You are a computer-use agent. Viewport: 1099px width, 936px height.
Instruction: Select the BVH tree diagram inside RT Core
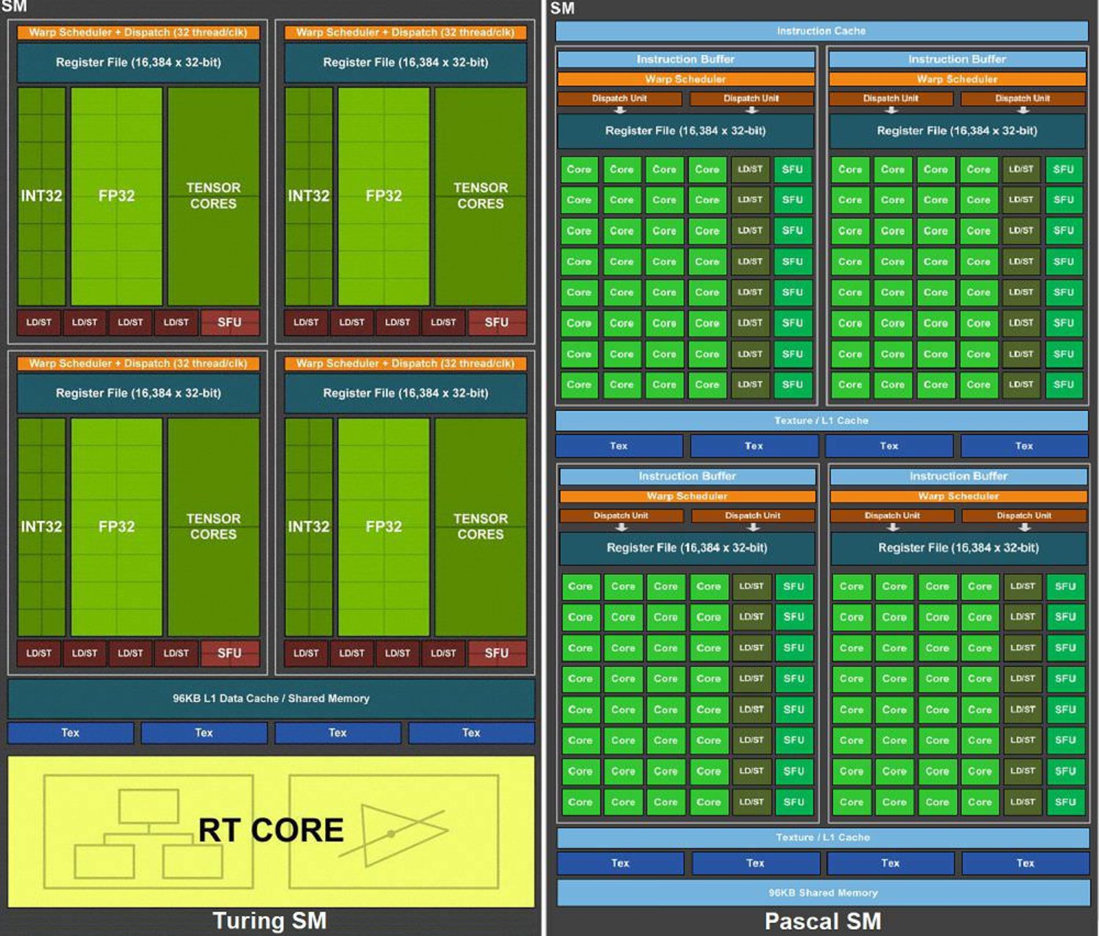[149, 831]
